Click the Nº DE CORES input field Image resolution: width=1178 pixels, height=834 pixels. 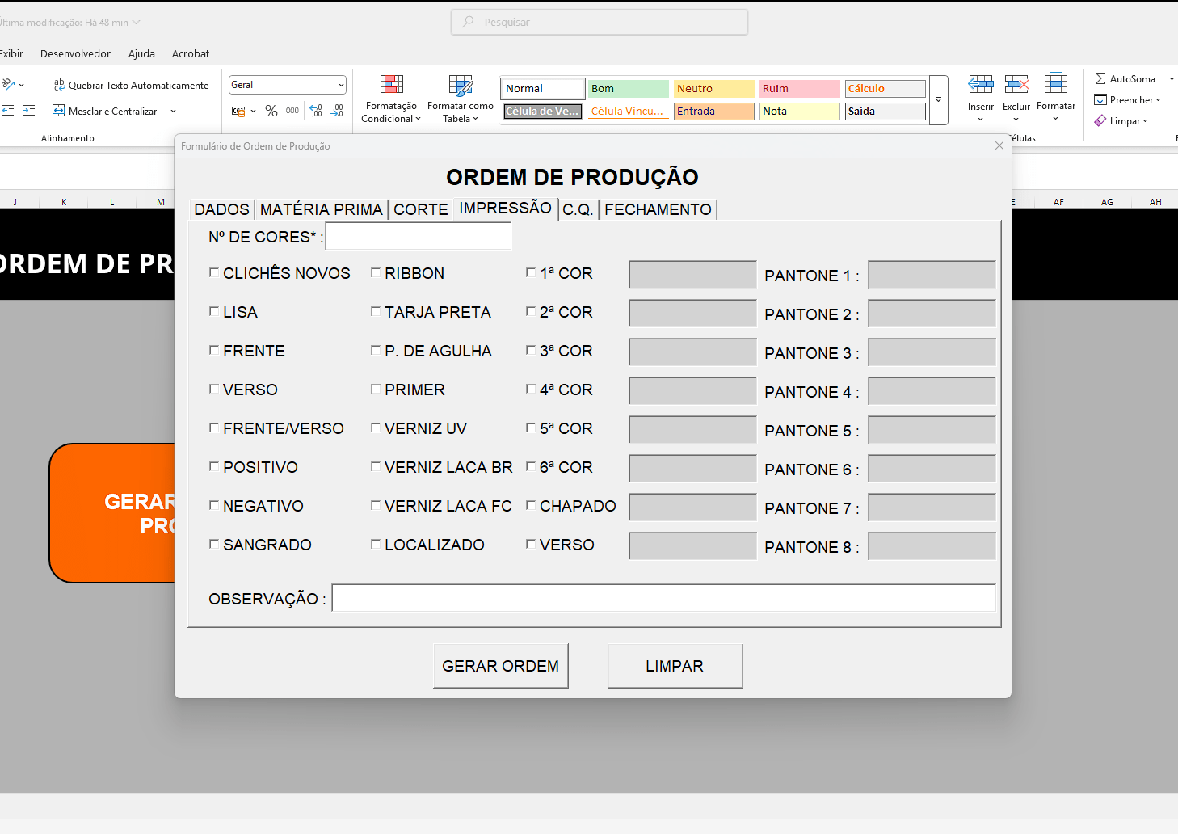point(419,236)
